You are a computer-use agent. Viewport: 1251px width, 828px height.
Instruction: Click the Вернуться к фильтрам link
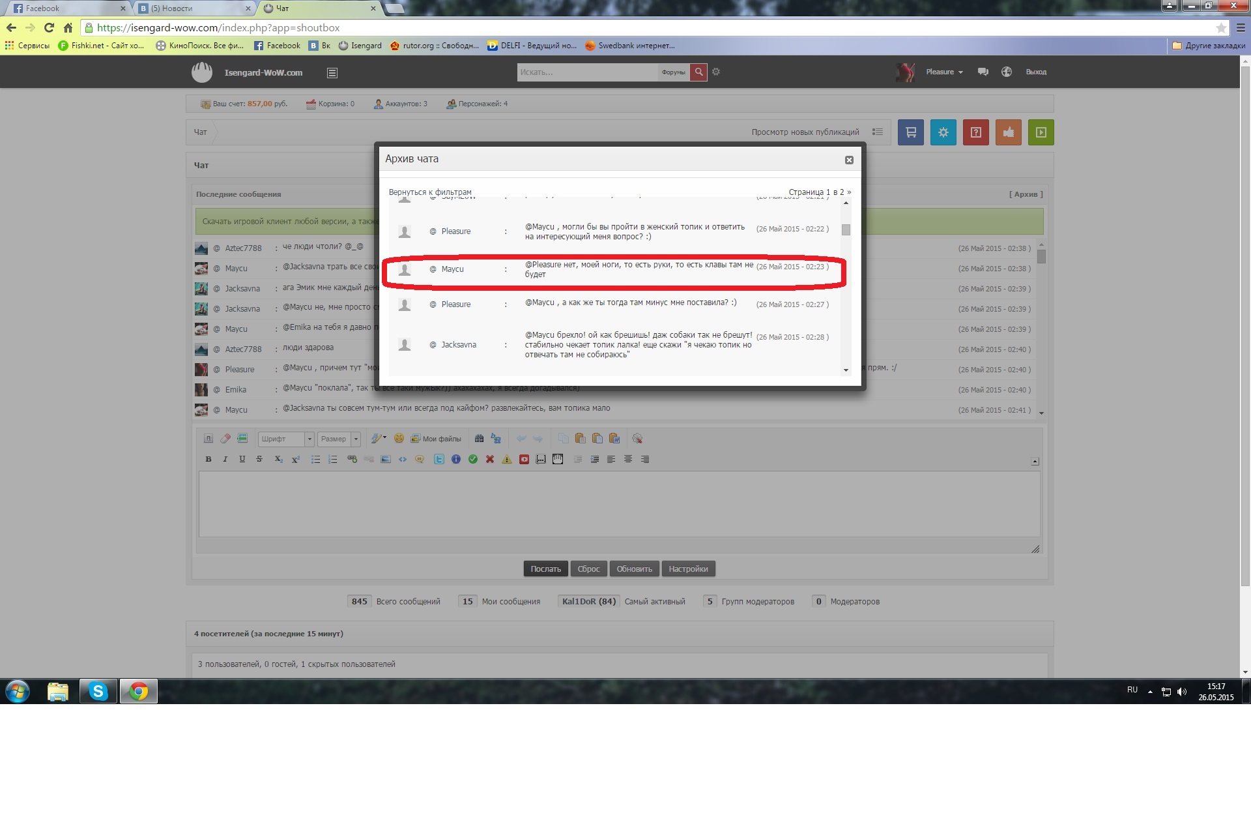430,192
